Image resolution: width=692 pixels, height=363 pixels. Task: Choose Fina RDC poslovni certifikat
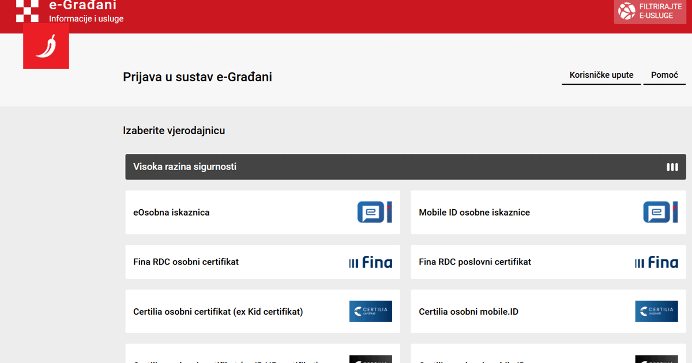tap(548, 262)
